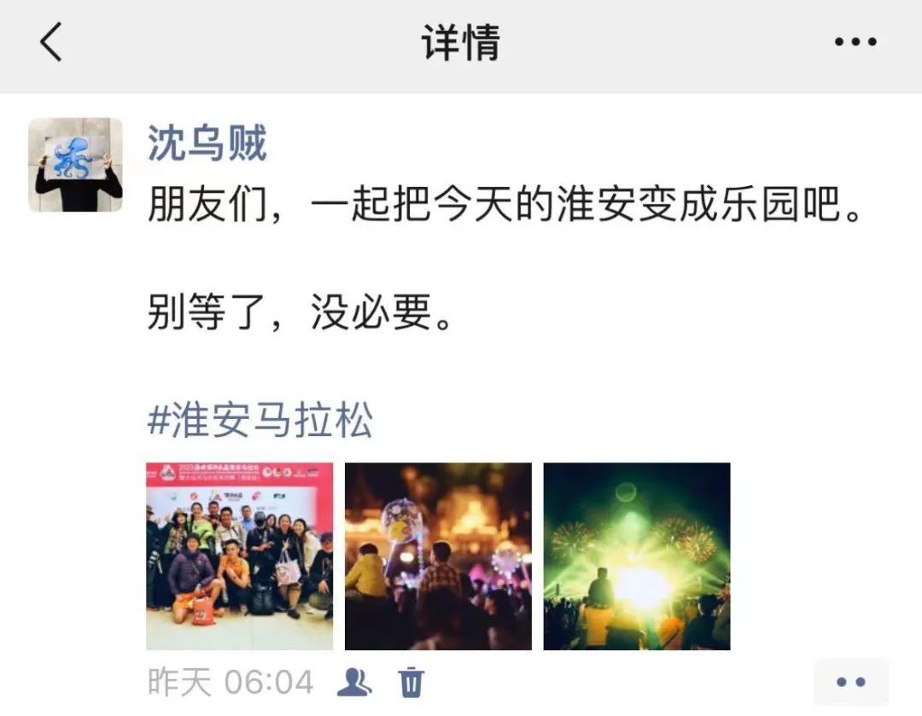Viewport: 922px width, 716px height.
Task: Open the green fireworks photo
Action: coord(637,556)
